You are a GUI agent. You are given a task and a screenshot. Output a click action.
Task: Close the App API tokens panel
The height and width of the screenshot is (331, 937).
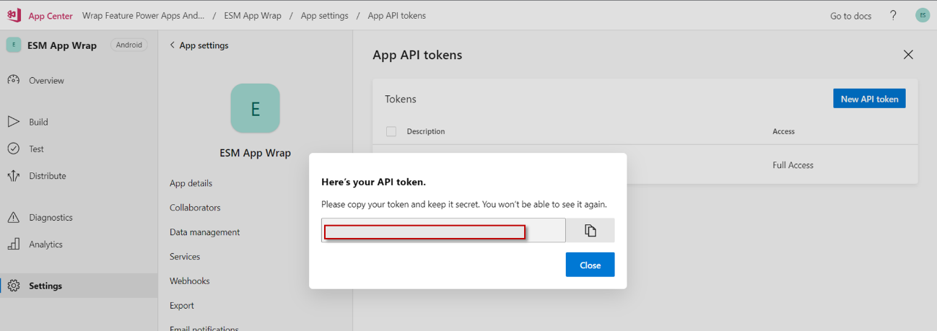(908, 55)
